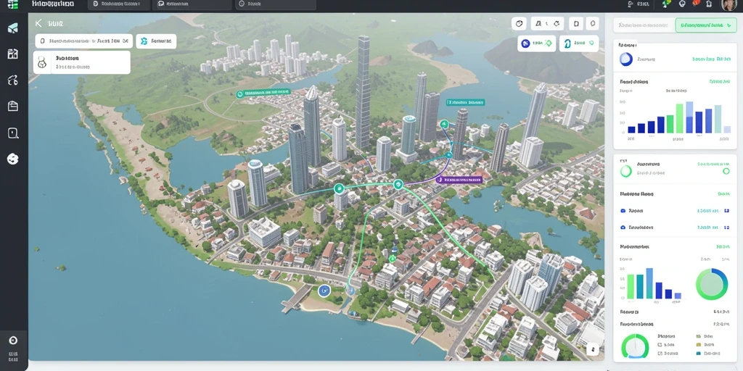Click the green link beside blue donut

pos(711,59)
